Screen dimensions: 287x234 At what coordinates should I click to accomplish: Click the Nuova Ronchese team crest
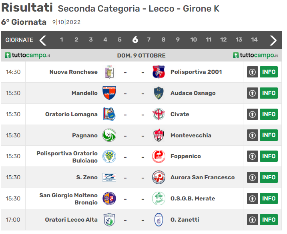[109, 72]
